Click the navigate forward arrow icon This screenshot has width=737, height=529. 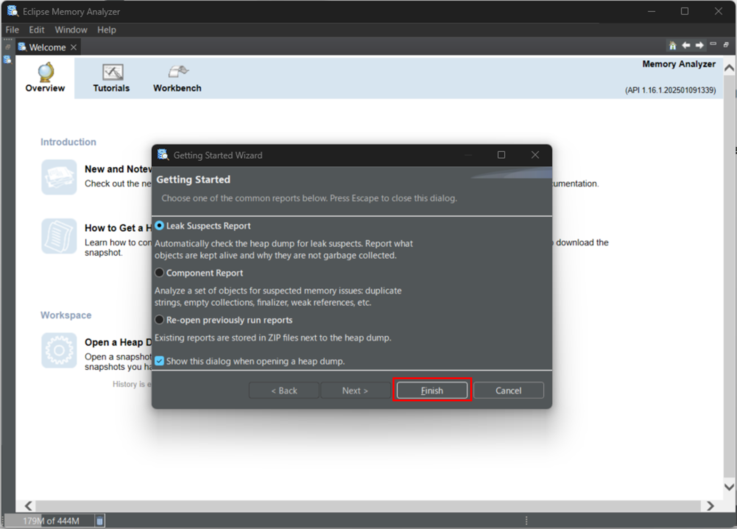pos(700,46)
